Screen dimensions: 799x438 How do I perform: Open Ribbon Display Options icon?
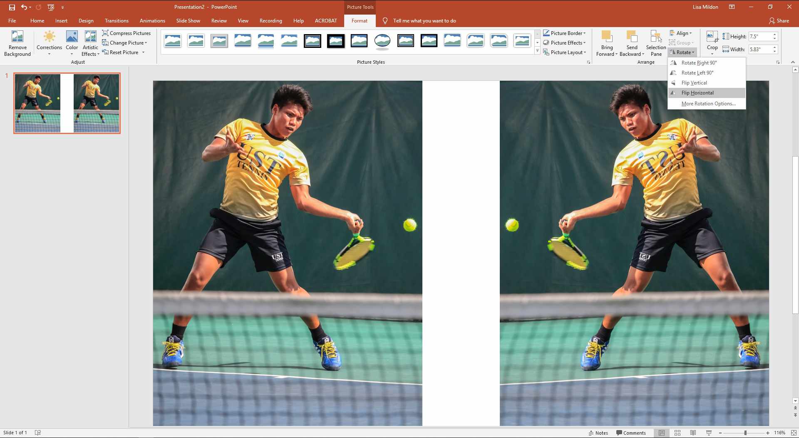(x=732, y=7)
